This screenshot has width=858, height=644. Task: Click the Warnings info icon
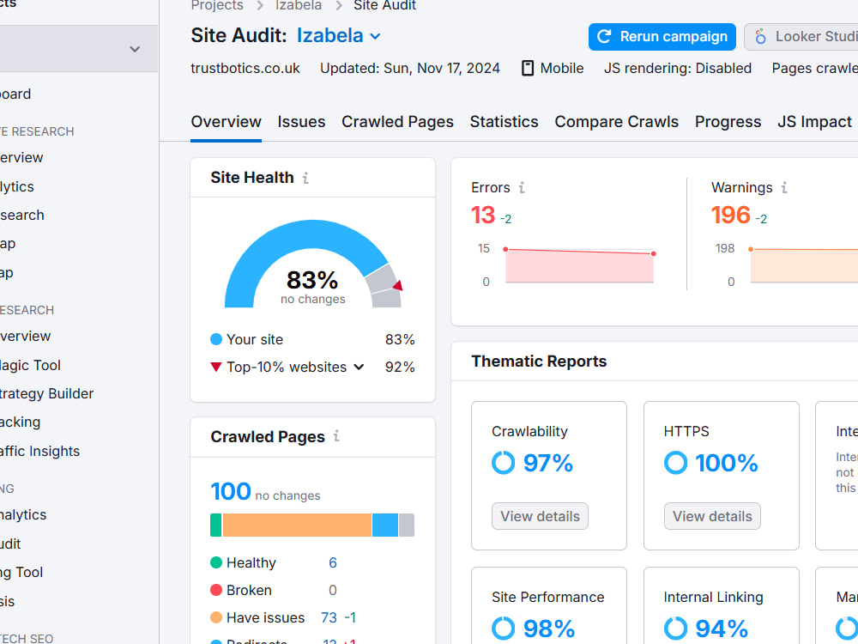pyautogui.click(x=785, y=188)
